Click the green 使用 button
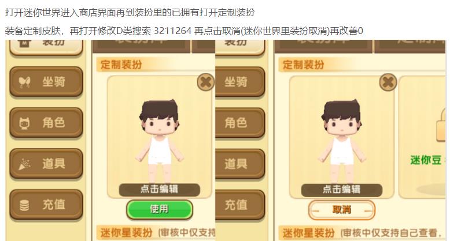The height and width of the screenshot is (241, 450). [159, 209]
